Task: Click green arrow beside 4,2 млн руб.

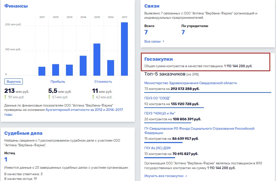Action: click(x=93, y=97)
